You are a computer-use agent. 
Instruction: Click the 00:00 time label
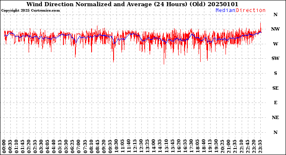4,146
